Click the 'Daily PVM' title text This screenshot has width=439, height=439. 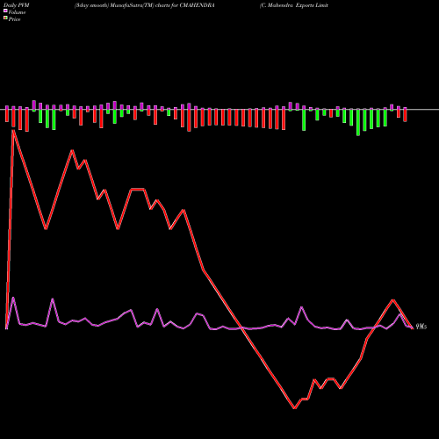tap(17, 5)
